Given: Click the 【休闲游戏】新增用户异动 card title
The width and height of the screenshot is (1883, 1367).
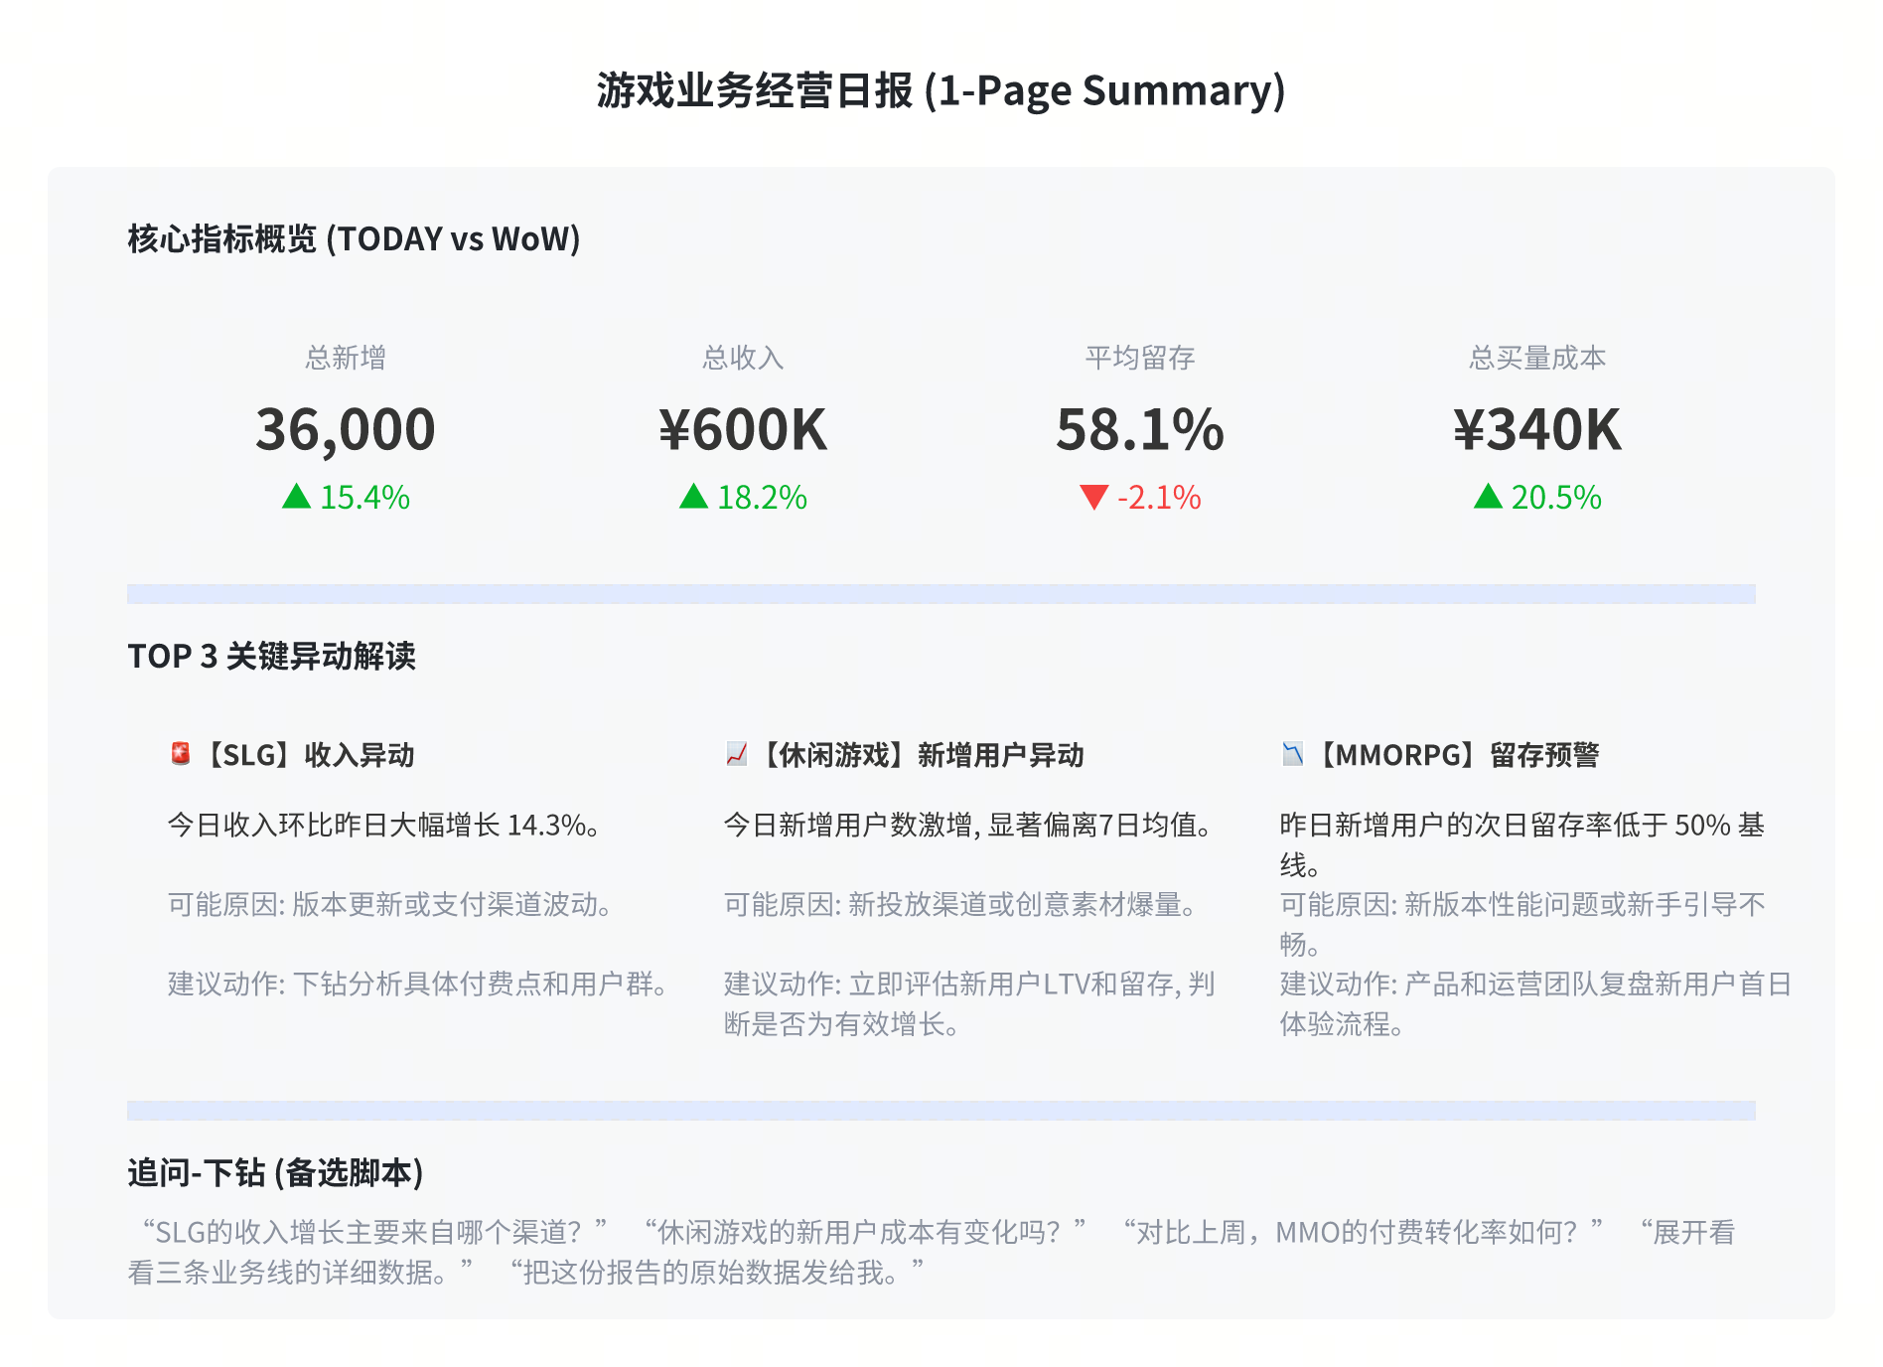Looking at the screenshot, I should 920,755.
